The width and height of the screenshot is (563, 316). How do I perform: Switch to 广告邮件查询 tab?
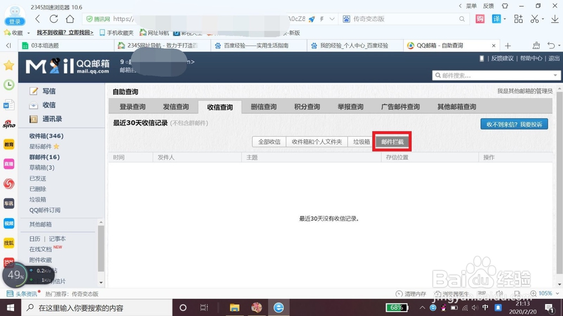click(400, 107)
